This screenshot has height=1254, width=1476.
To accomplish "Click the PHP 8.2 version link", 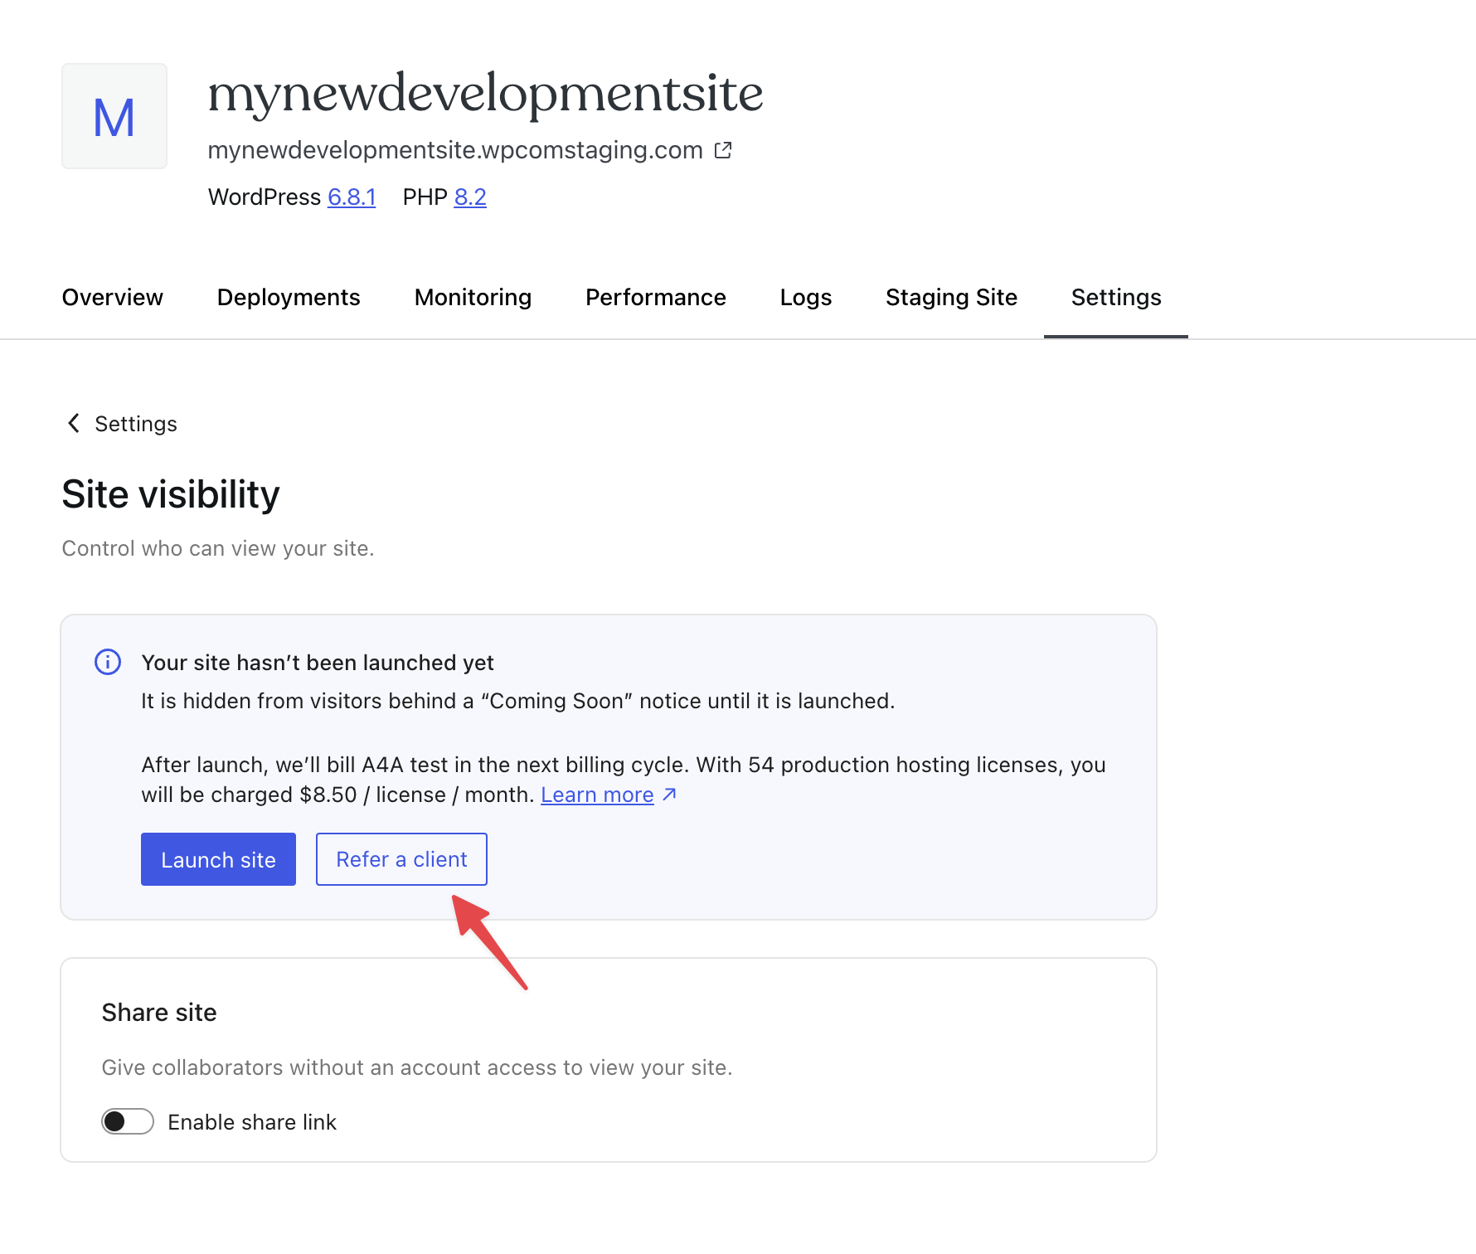I will (470, 197).
